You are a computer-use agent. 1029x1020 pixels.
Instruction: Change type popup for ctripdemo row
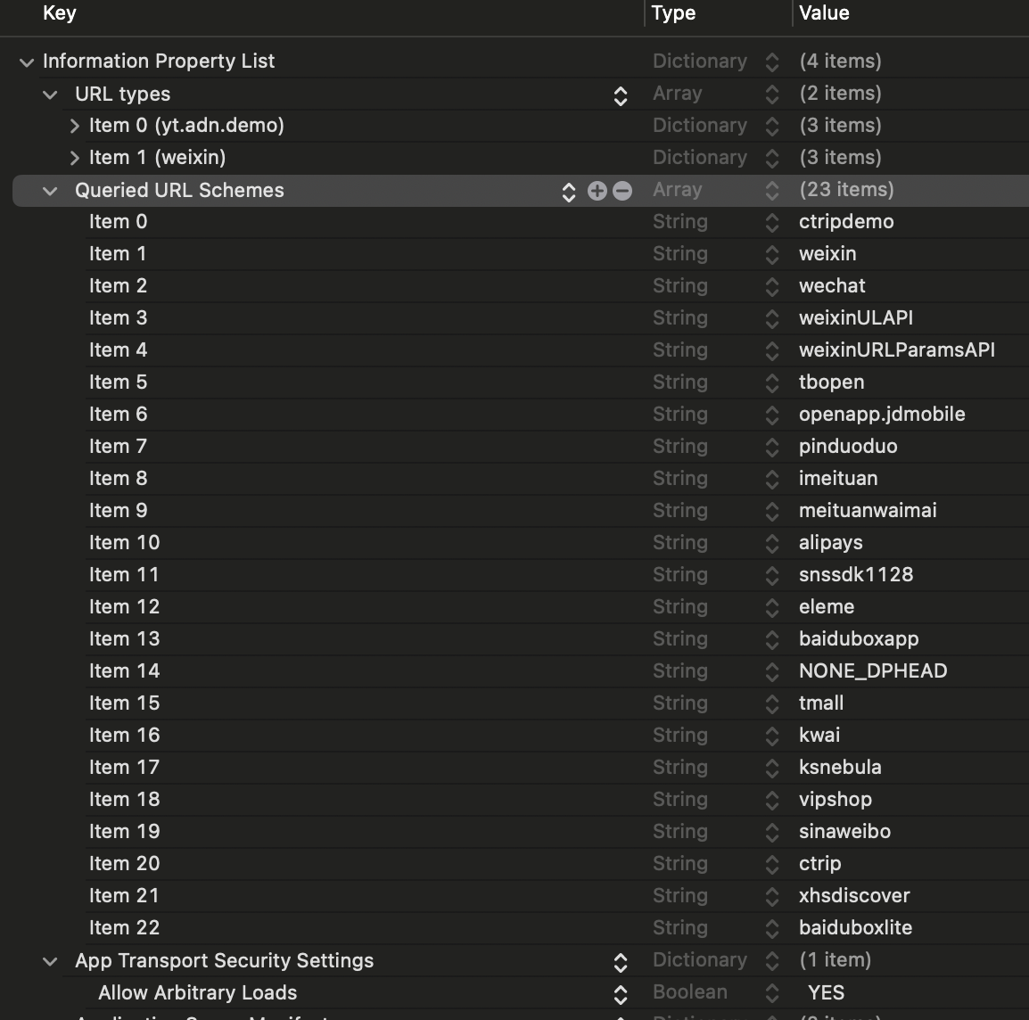point(772,223)
